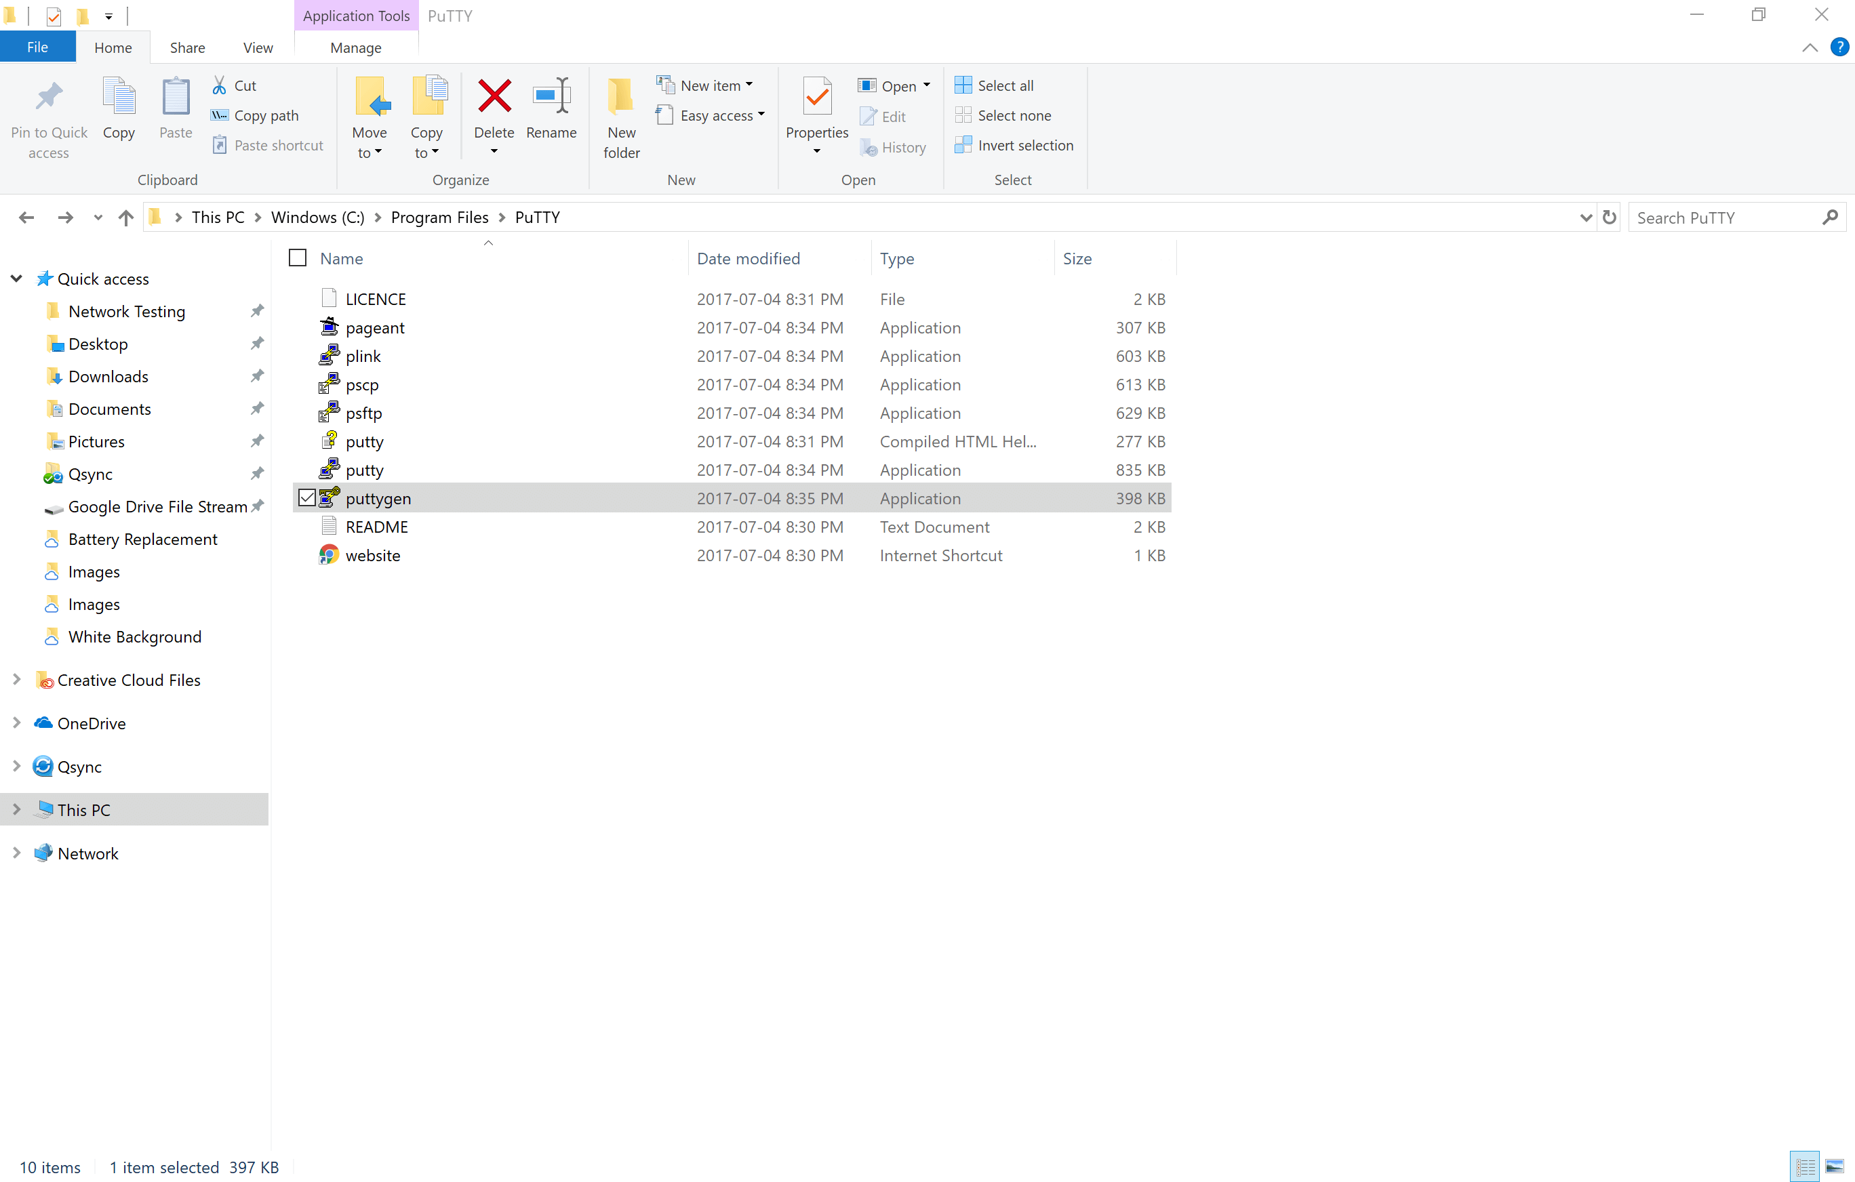Viewport: 1855px width, 1182px height.
Task: Click Copy path in ribbon
Action: (255, 115)
